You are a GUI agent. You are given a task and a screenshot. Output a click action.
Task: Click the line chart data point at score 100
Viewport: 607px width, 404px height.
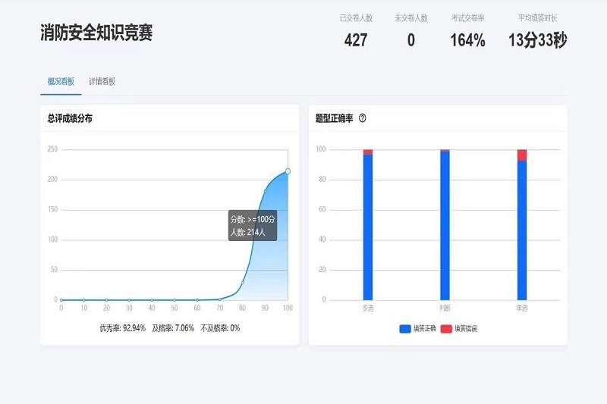tap(288, 171)
